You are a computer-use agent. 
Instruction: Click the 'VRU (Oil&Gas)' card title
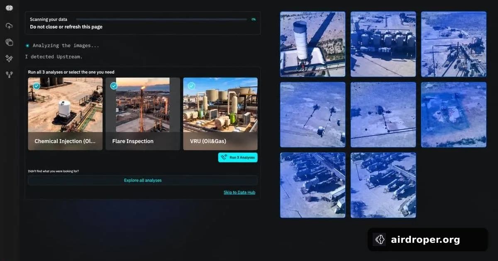click(x=208, y=141)
